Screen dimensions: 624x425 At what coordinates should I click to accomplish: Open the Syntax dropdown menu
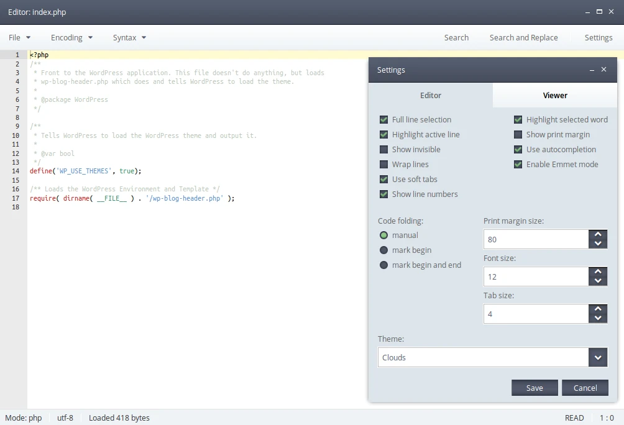pyautogui.click(x=129, y=37)
